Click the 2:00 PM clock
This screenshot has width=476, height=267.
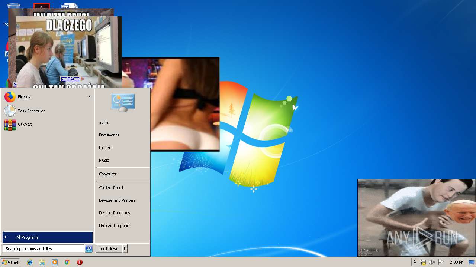(x=457, y=262)
